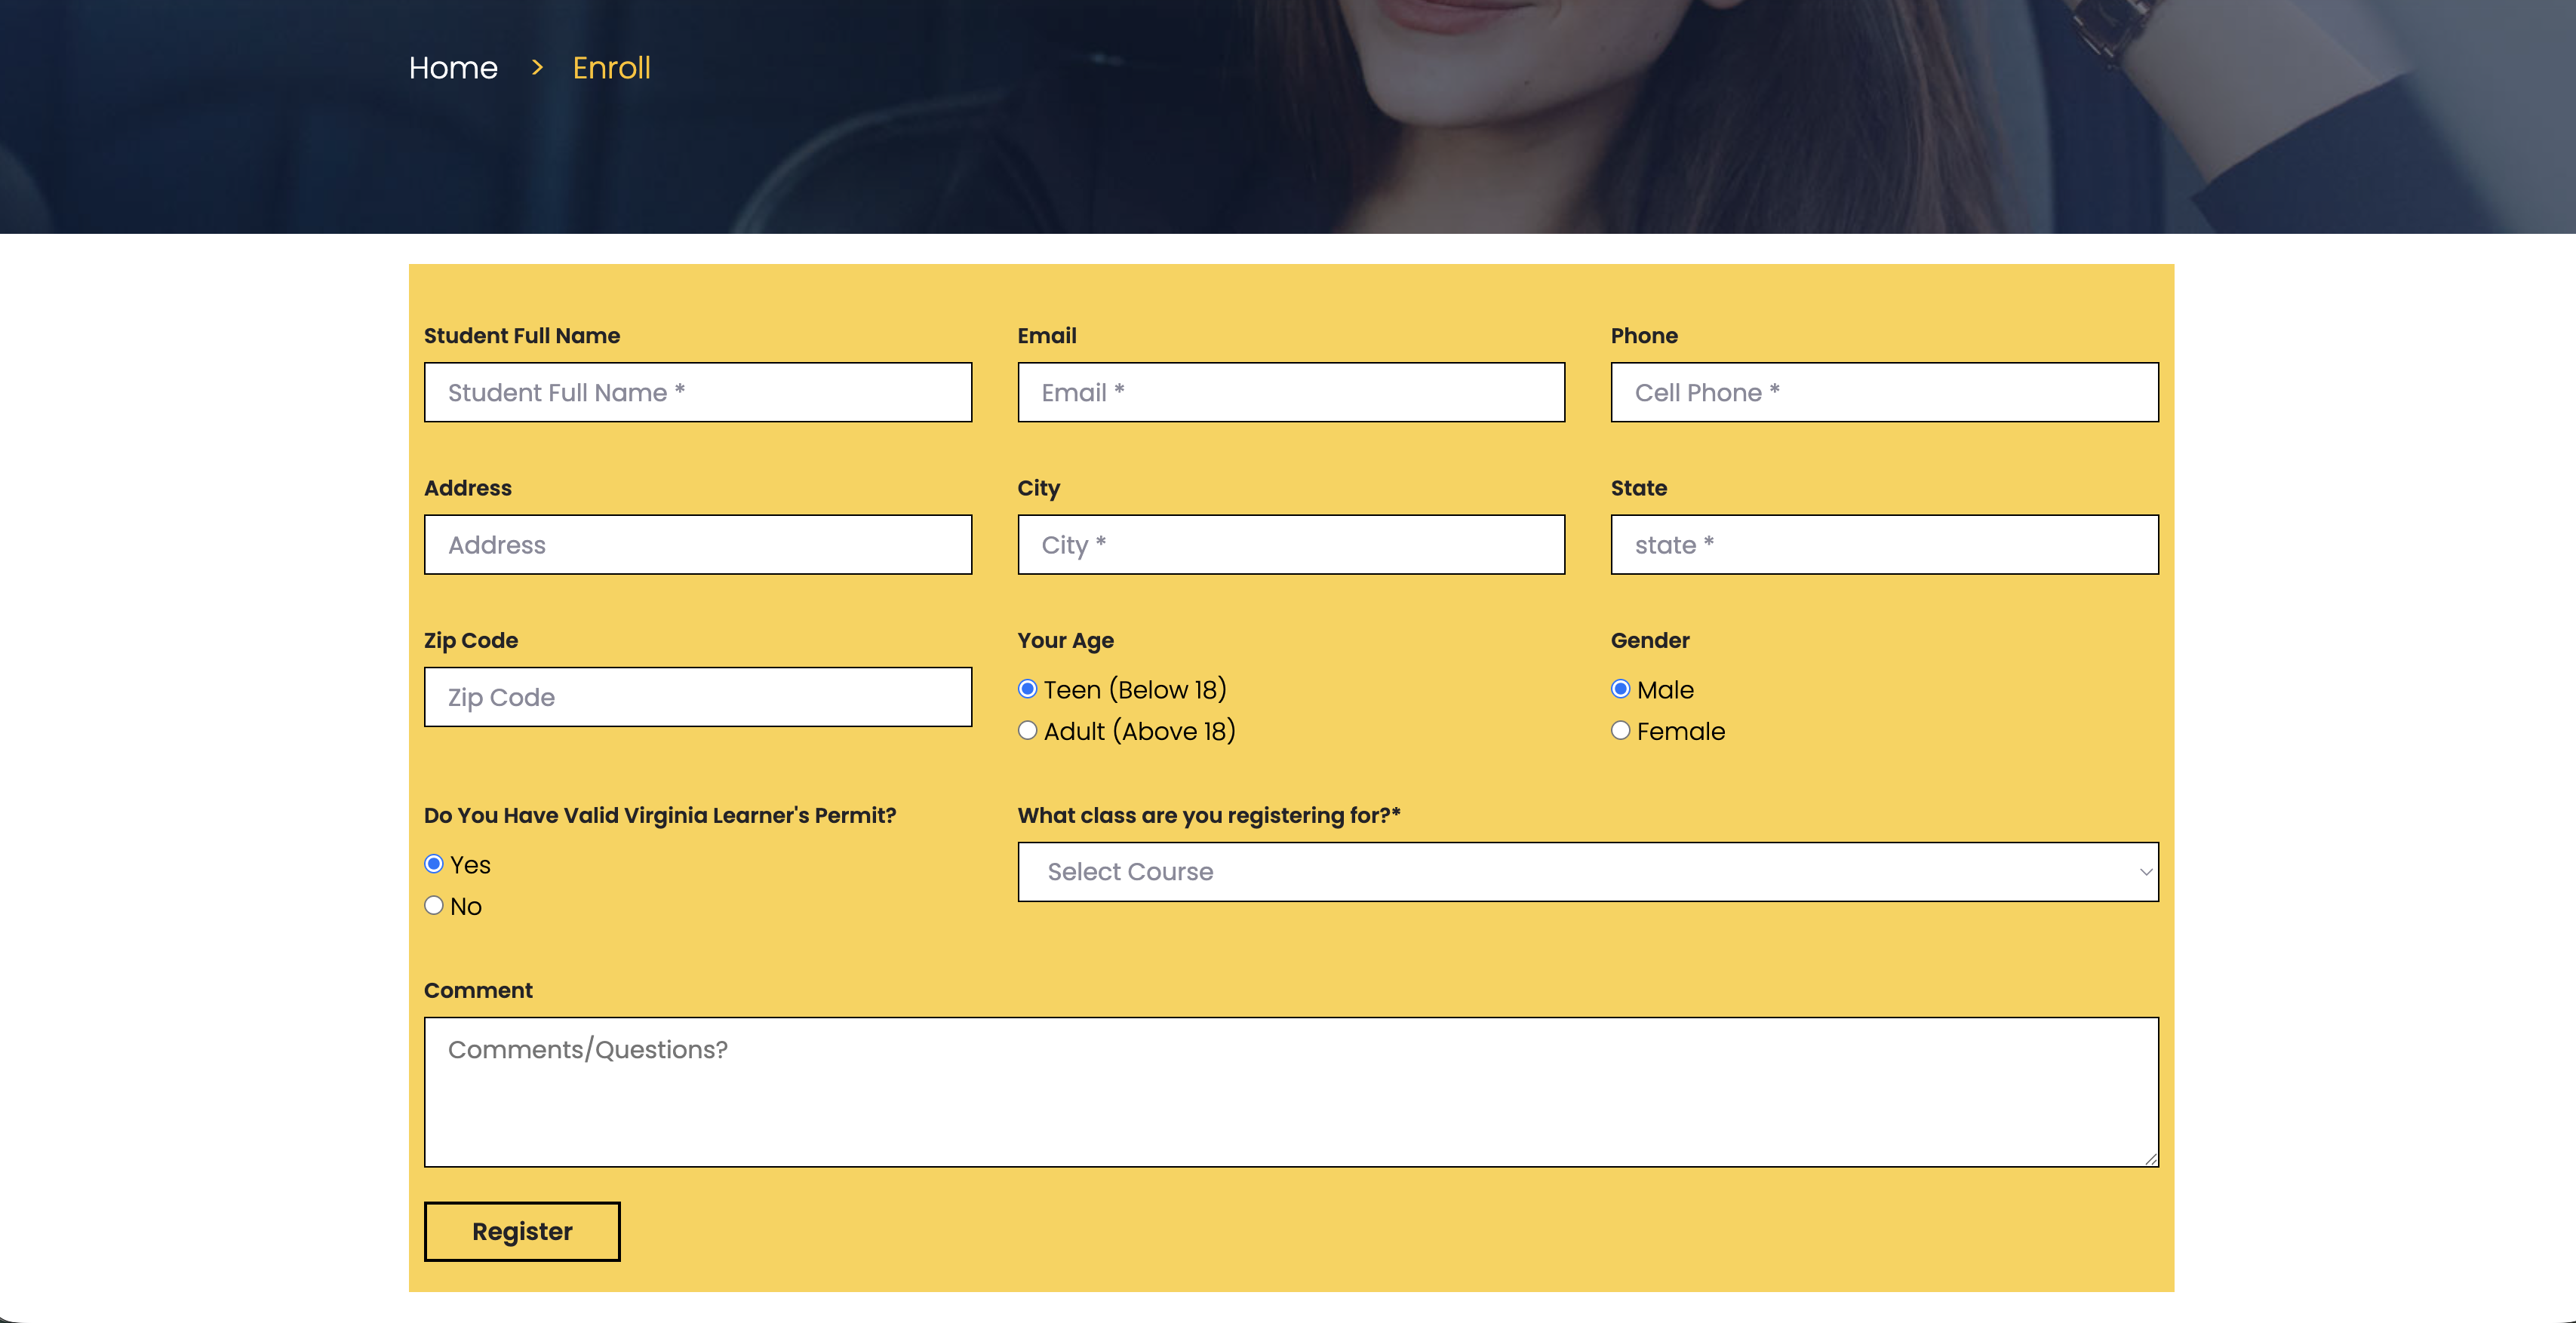This screenshot has width=2576, height=1323.
Task: Click the Address input field
Action: pos(698,545)
